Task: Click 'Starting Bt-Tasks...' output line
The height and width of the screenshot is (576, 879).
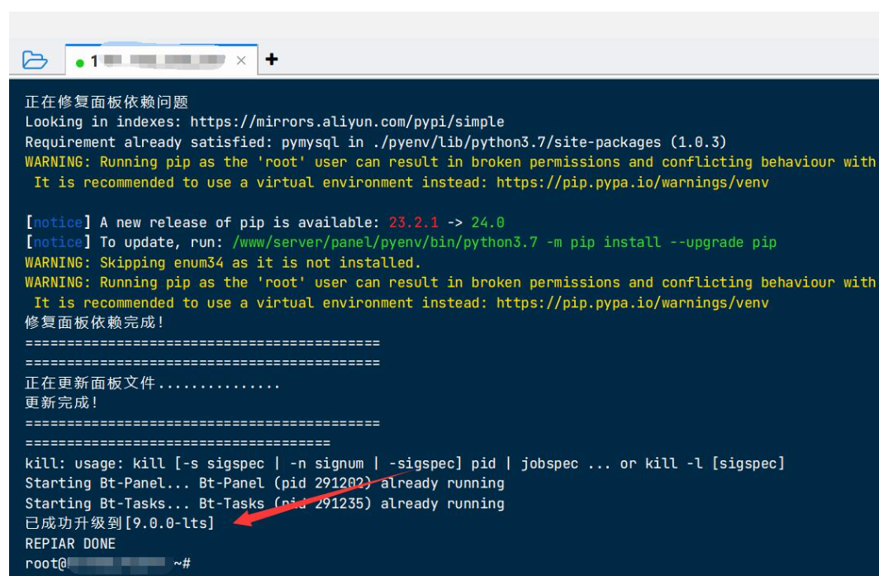Action: tap(264, 503)
